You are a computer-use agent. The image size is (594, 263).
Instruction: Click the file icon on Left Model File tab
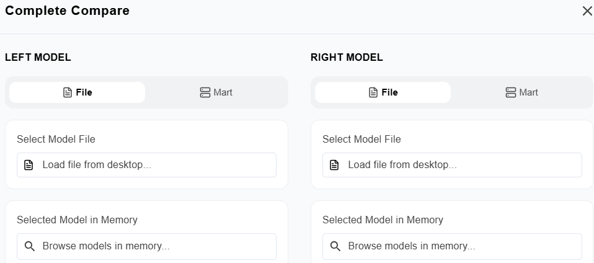(x=68, y=92)
